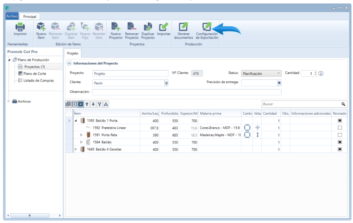Click the Observación input field
Screen dimensions: 353x223
click(187, 92)
